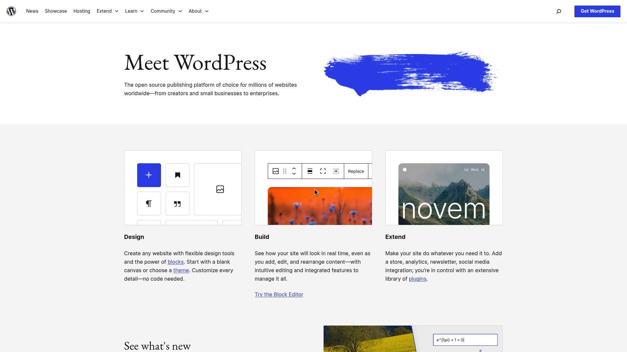The width and height of the screenshot is (627, 352).
Task: Follow the Try the Block Editor link
Action: point(279,294)
